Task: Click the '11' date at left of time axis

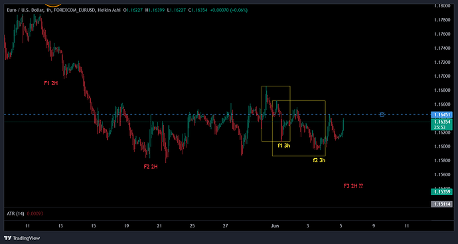Action: click(x=27, y=226)
